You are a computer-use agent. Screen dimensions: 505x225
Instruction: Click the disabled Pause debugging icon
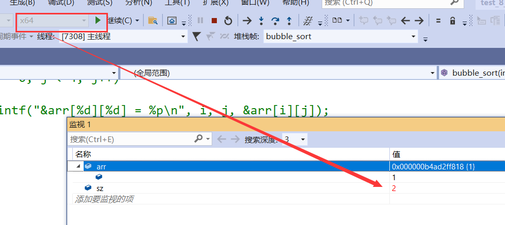tap(200, 21)
